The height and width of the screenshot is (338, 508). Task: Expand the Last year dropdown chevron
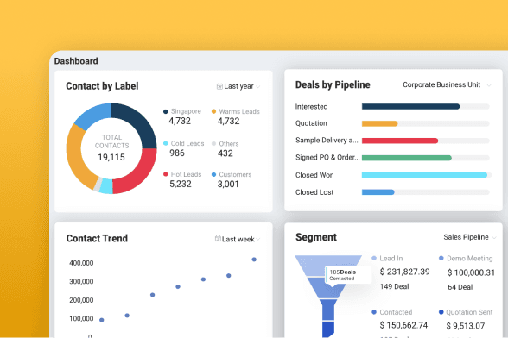257,87
